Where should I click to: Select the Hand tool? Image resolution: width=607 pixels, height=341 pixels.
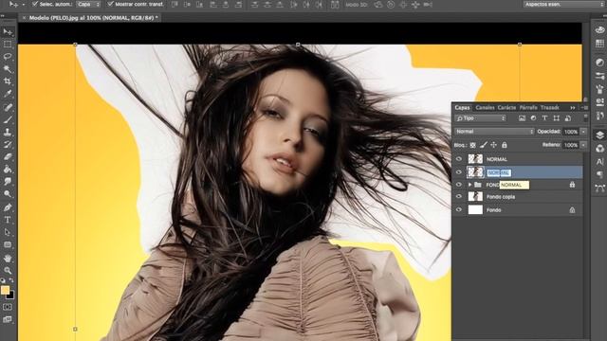point(8,258)
